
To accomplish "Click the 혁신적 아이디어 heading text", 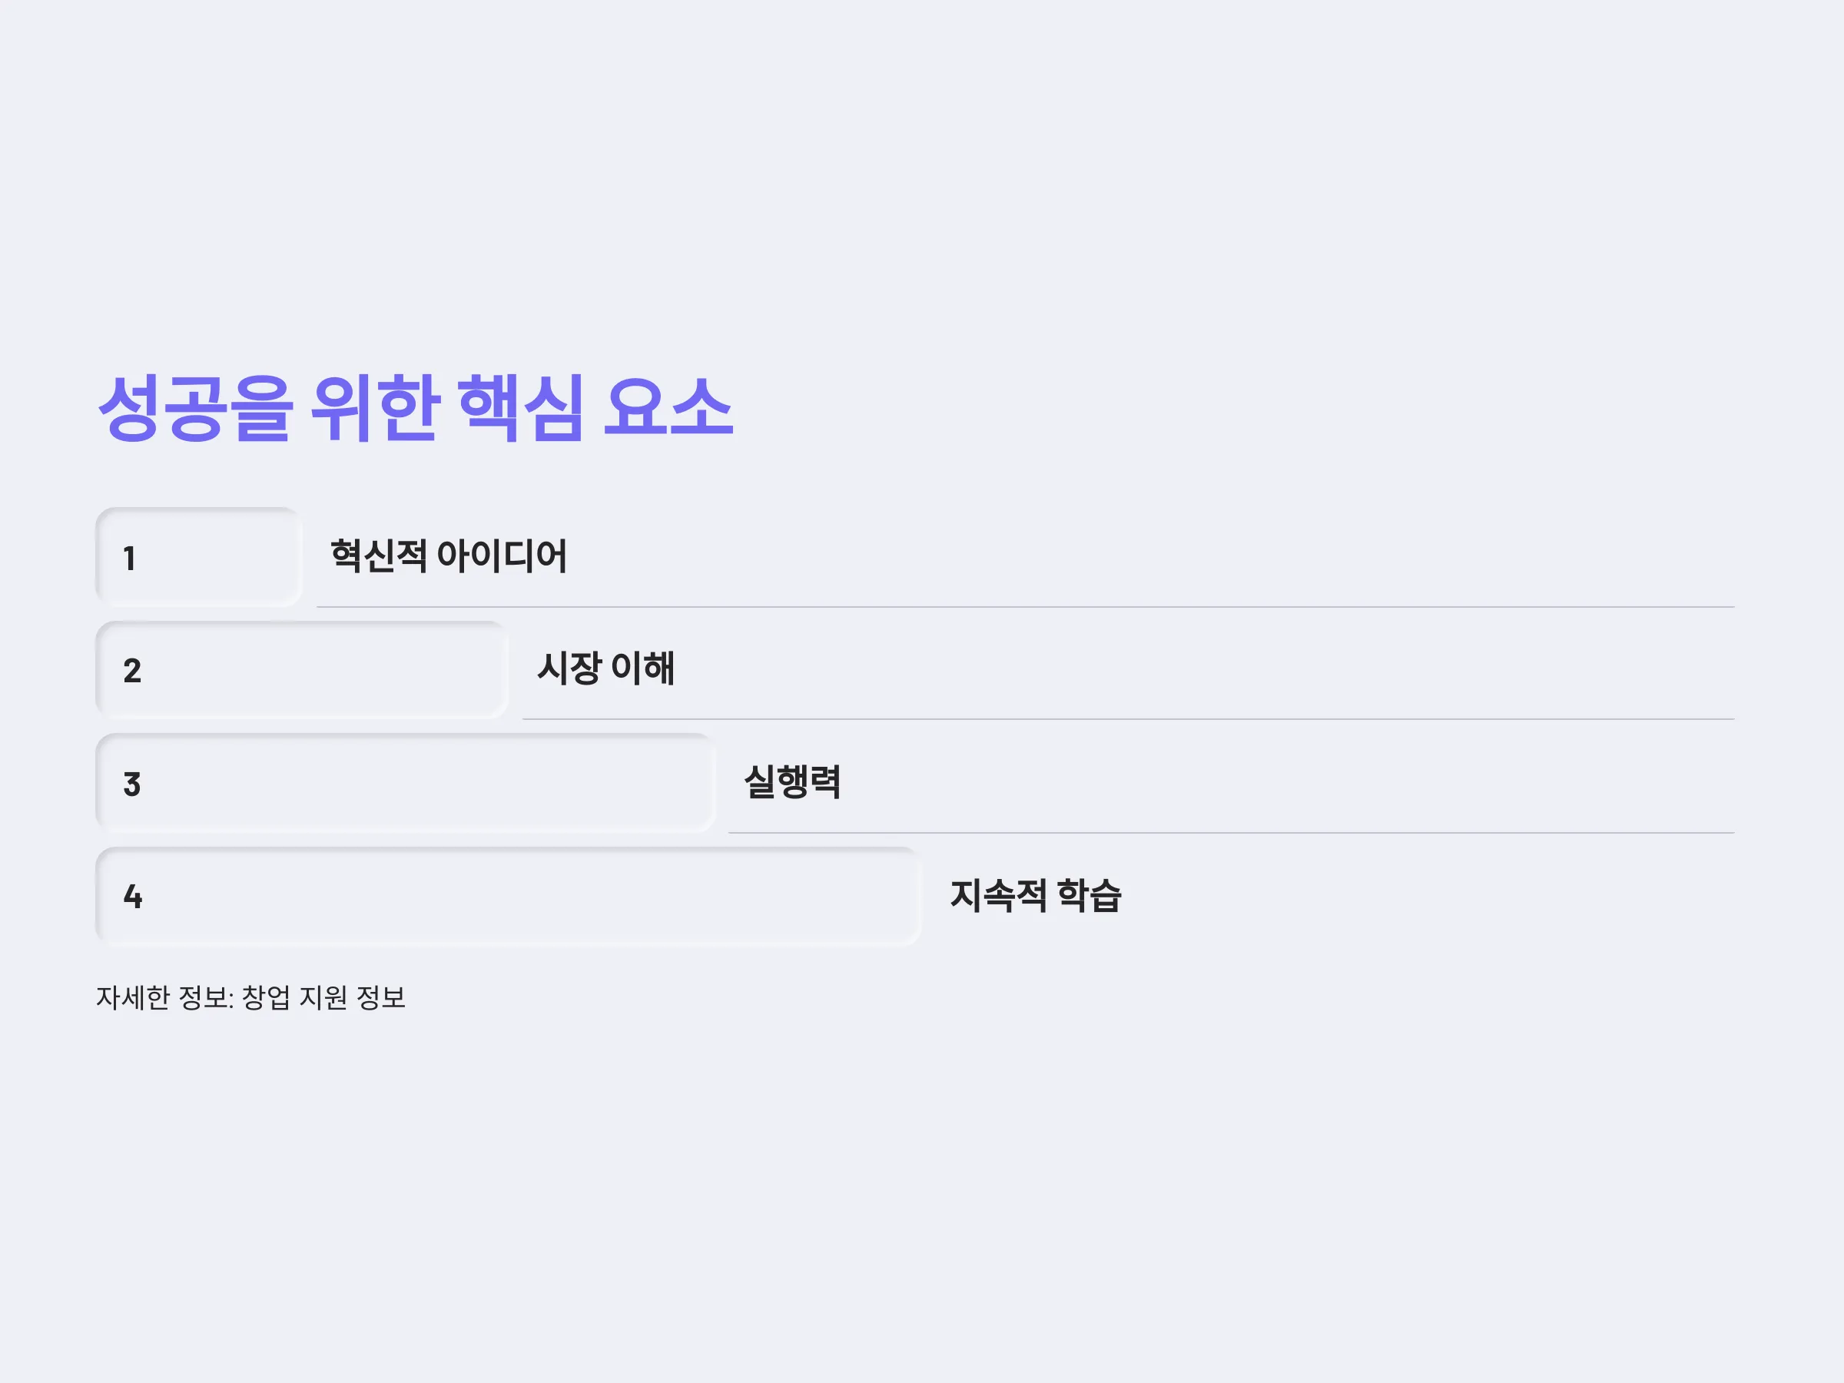I will 449,556.
